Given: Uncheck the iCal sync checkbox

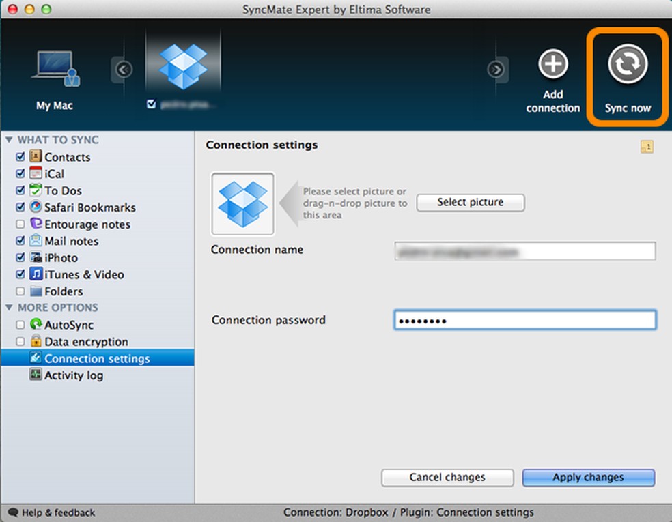Looking at the screenshot, I should 20,173.
